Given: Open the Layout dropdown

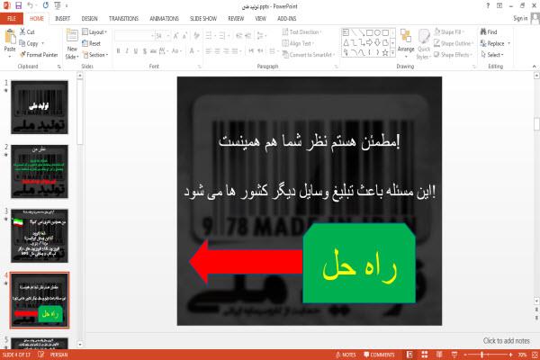Looking at the screenshot, I should 94,32.
